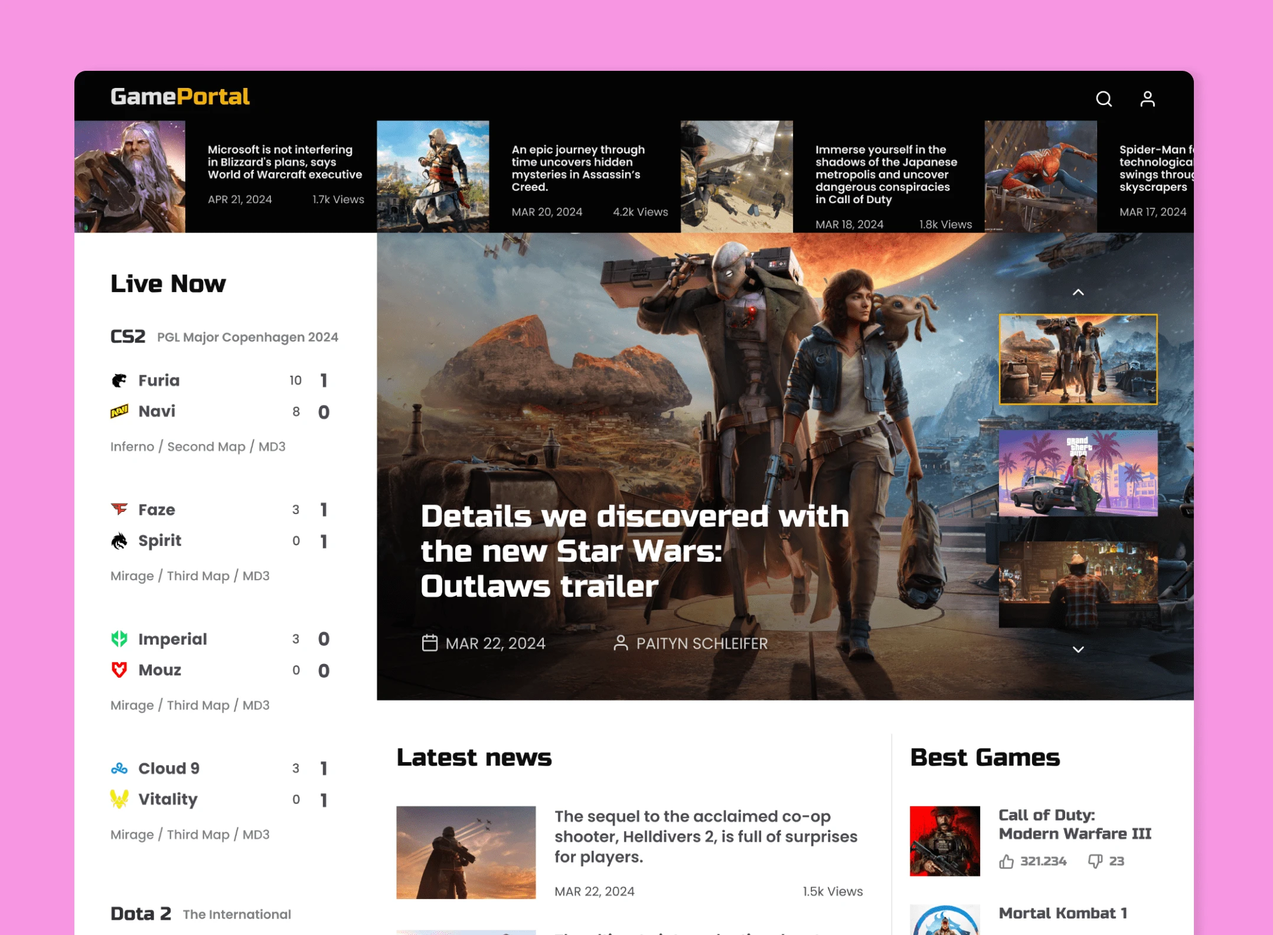Select the Vitality team name
1273x935 pixels.
(168, 799)
